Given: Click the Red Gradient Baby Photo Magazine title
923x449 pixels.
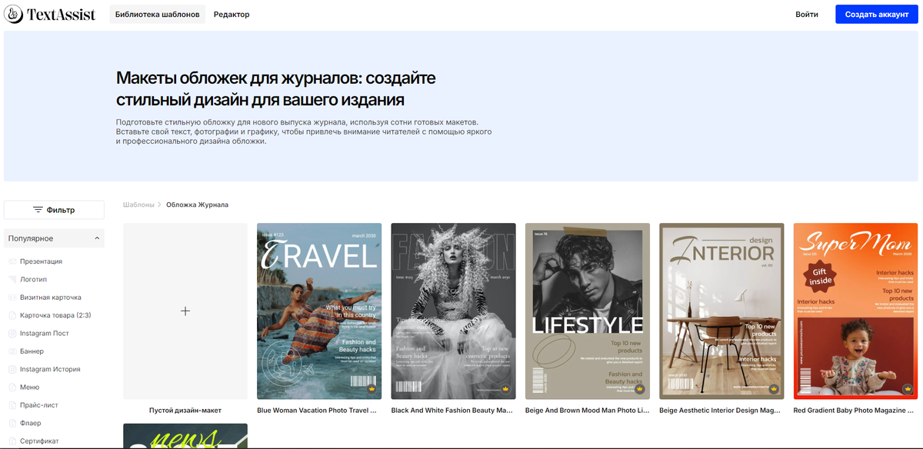Looking at the screenshot, I should [855, 411].
